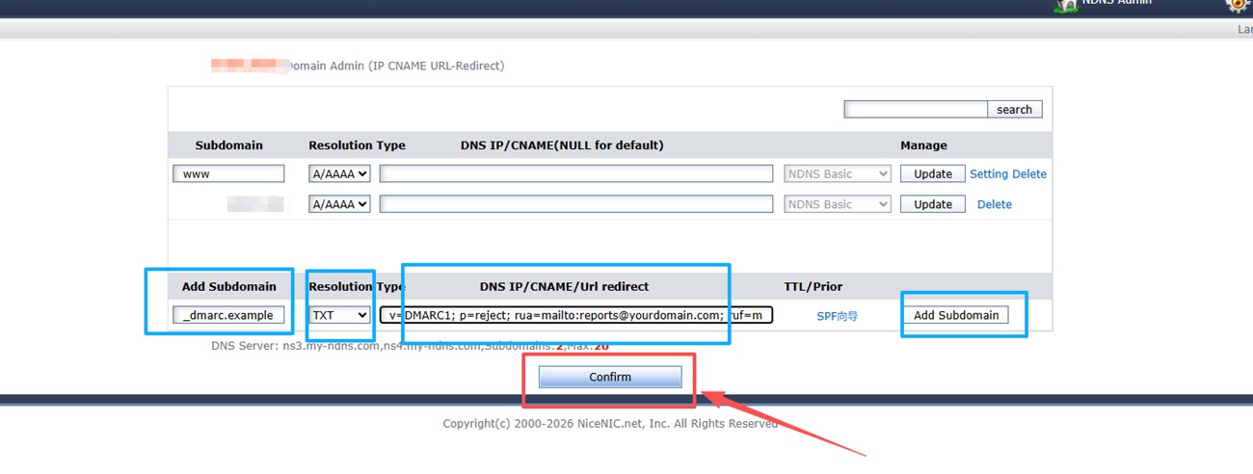The image size is (1253, 474).
Task: Click the _dmarc.example subdomain field
Action: click(x=229, y=315)
